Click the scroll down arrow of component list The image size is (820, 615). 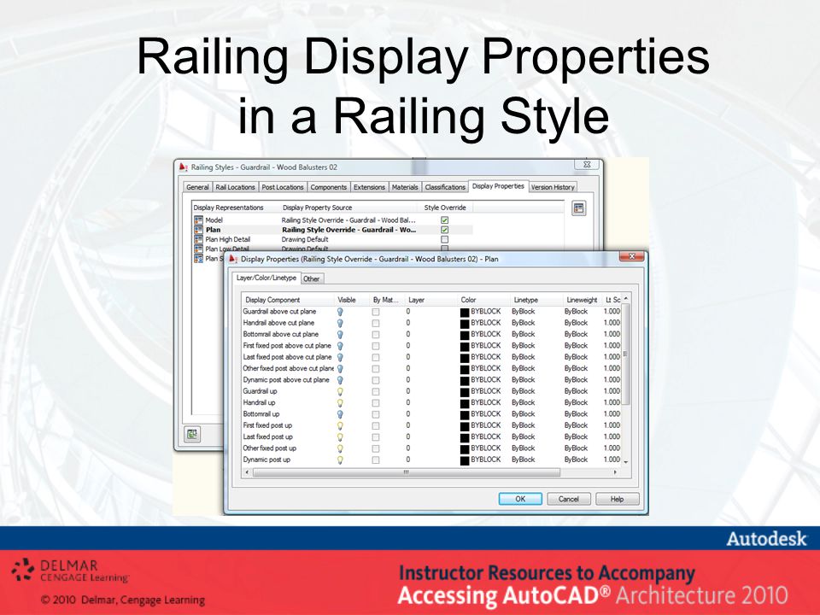[x=625, y=462]
